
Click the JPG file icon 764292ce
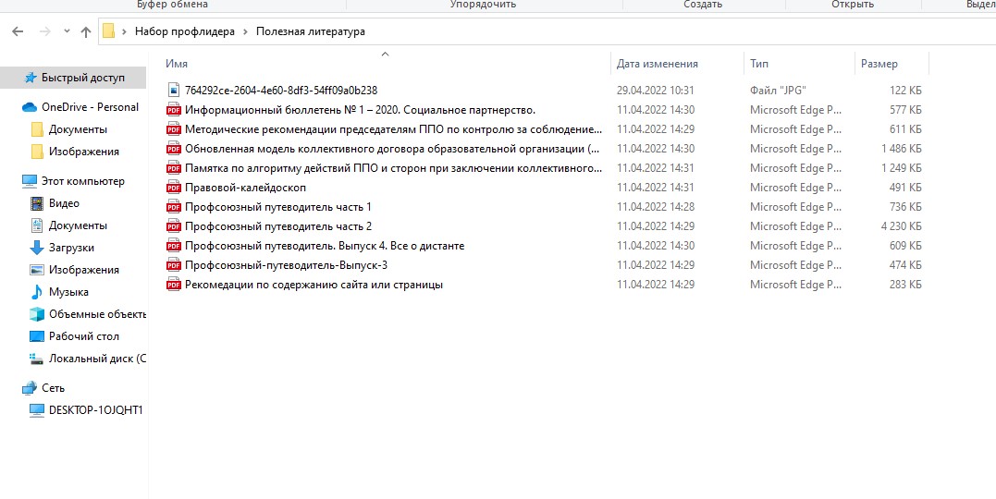tap(173, 91)
